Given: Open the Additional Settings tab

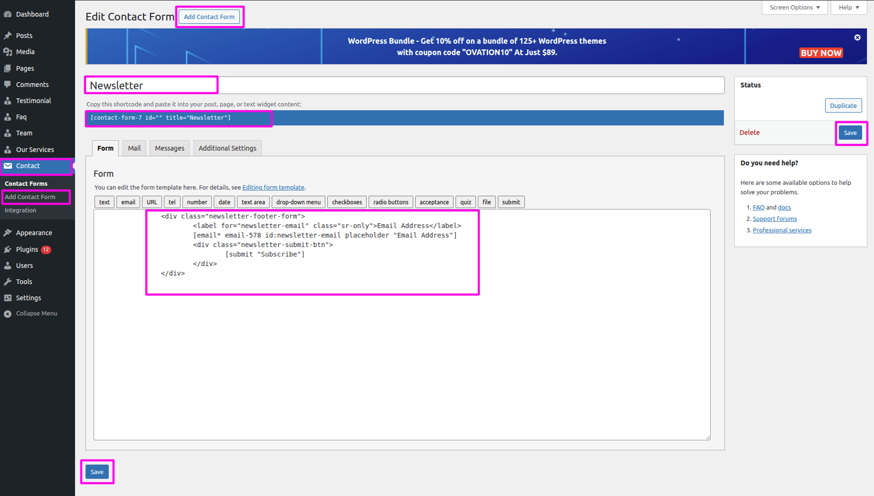Looking at the screenshot, I should click(x=227, y=148).
